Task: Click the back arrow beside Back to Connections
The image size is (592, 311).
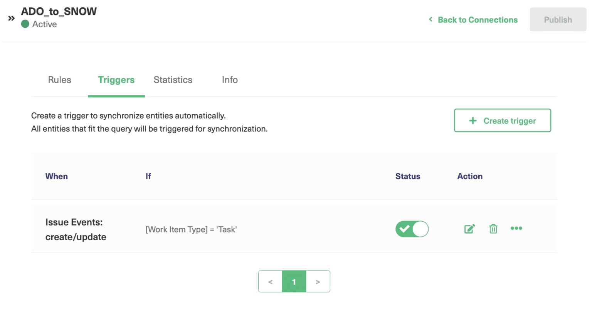Action: (430, 20)
